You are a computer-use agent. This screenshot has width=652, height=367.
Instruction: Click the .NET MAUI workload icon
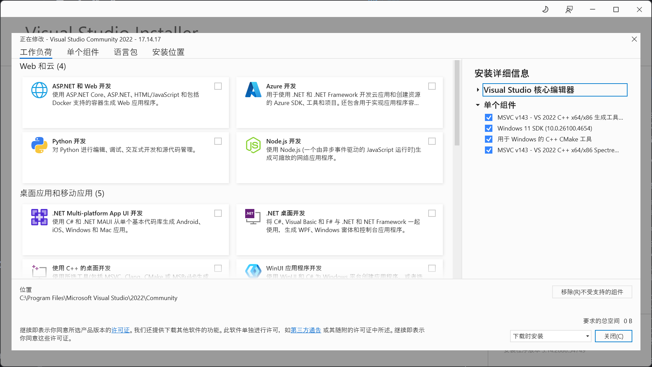39,217
